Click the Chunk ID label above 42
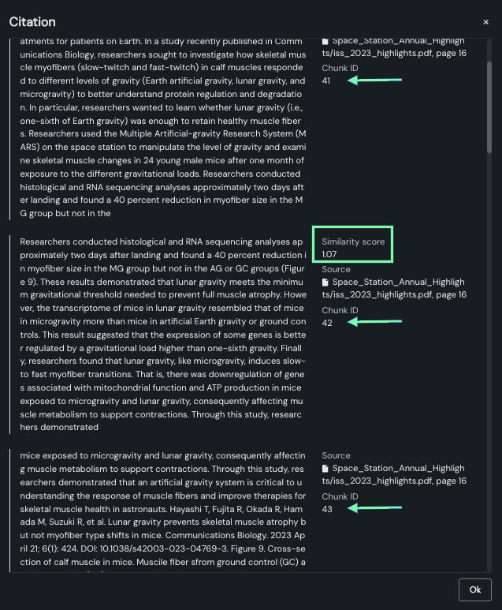This screenshot has height=610, width=502. (x=340, y=310)
